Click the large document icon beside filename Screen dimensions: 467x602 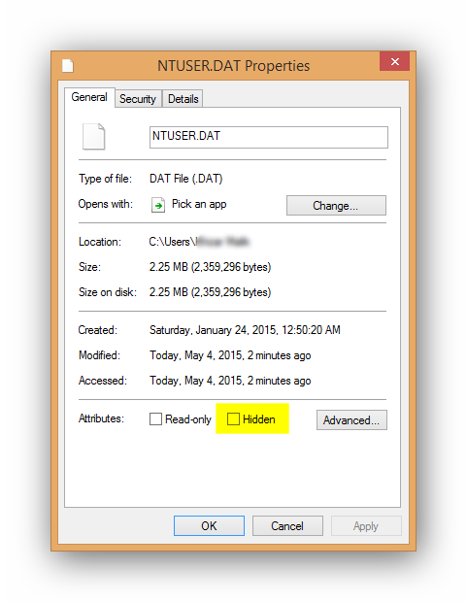pos(94,136)
